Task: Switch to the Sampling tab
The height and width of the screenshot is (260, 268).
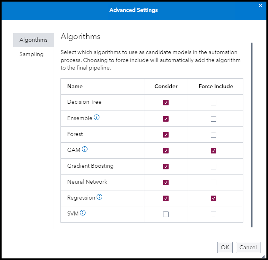Action: [x=31, y=54]
